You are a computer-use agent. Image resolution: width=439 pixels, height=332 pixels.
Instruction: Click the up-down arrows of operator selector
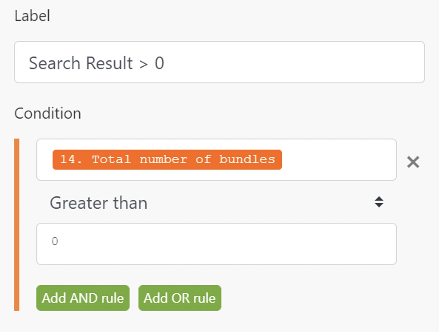[x=379, y=202]
